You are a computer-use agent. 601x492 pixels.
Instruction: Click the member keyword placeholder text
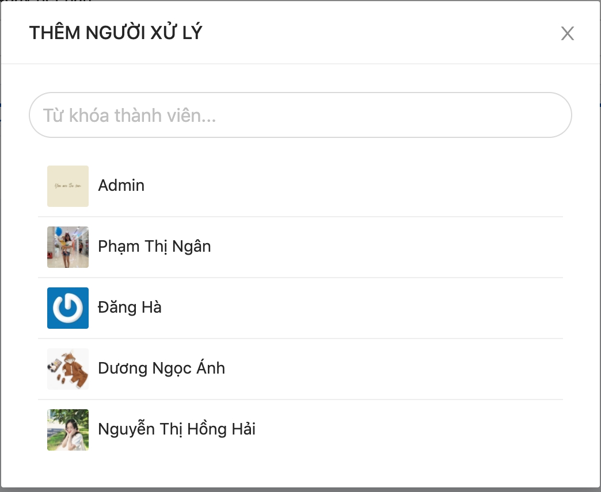(129, 115)
